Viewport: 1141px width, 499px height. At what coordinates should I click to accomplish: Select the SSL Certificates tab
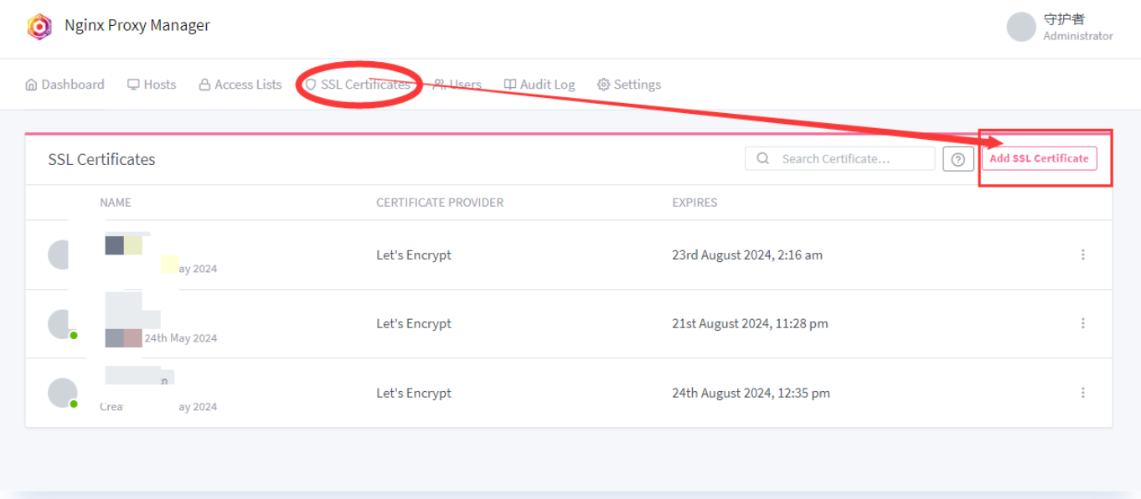tap(358, 85)
